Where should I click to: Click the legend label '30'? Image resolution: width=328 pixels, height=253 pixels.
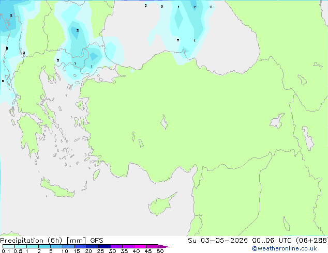pos(112,251)
